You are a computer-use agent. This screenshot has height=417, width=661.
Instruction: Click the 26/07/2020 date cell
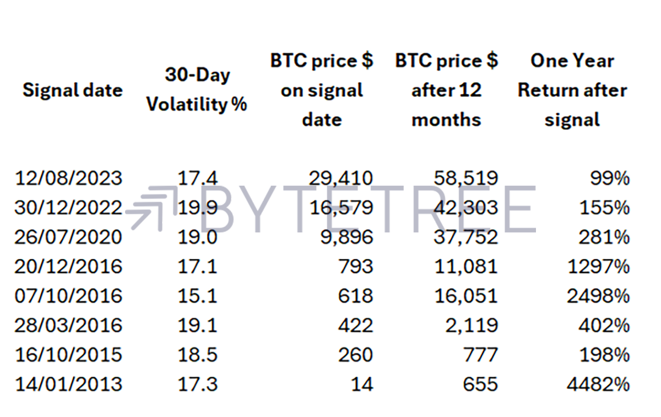pyautogui.click(x=69, y=237)
